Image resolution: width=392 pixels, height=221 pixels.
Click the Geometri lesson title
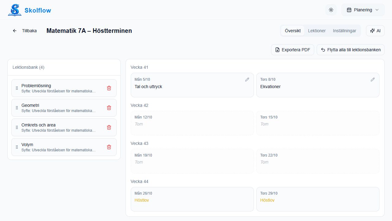(x=30, y=105)
